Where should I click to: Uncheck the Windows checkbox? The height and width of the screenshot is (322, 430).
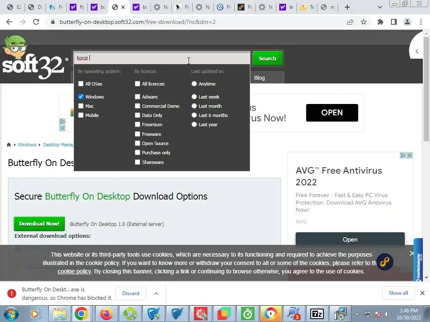(x=81, y=97)
